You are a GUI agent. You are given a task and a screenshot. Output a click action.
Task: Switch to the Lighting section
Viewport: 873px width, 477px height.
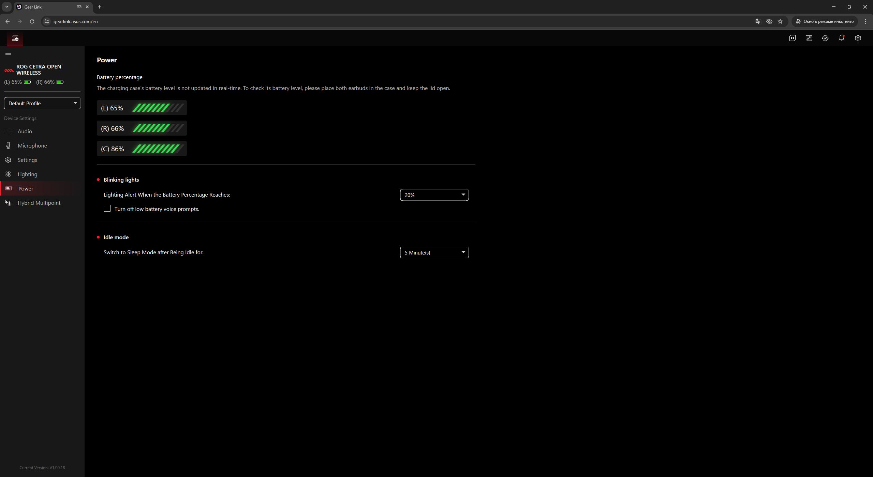(42, 174)
